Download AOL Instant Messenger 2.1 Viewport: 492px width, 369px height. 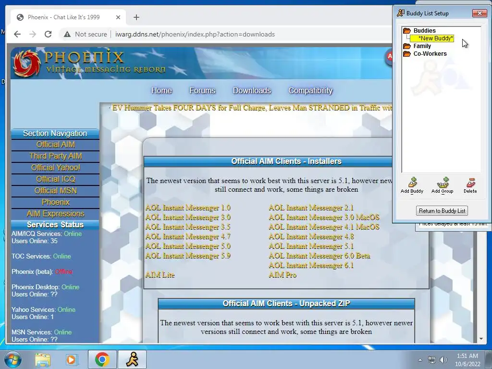(311, 208)
